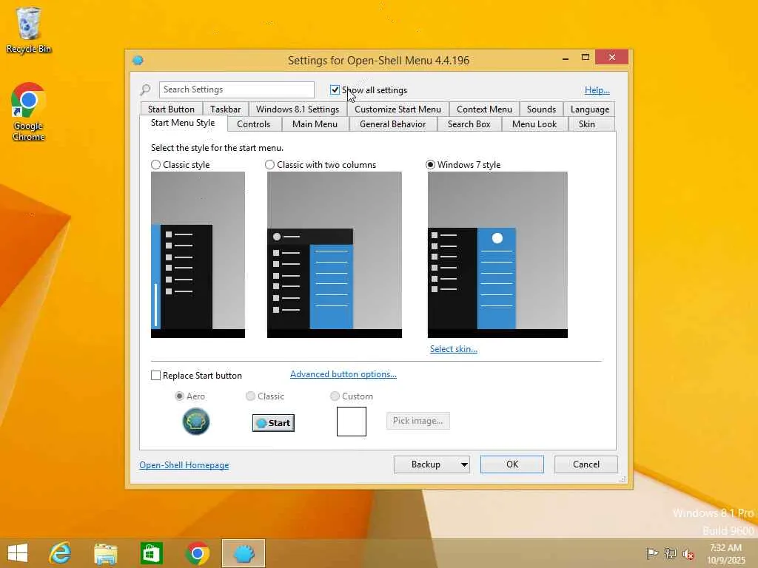
Task: Switch to the Skin tab
Action: point(587,124)
